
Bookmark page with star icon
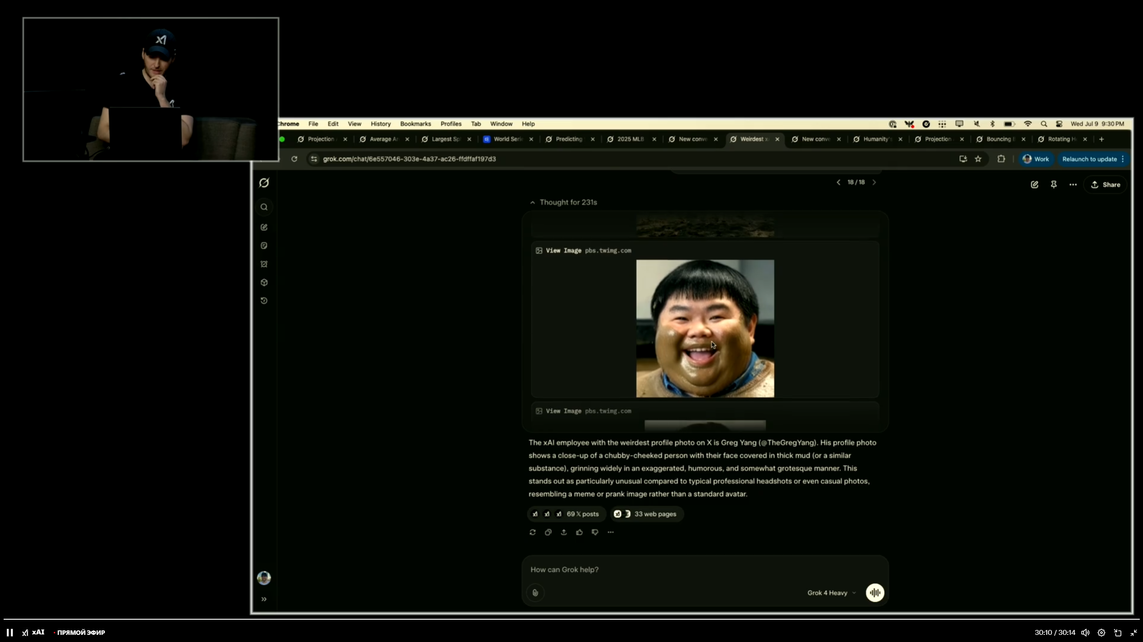click(978, 159)
